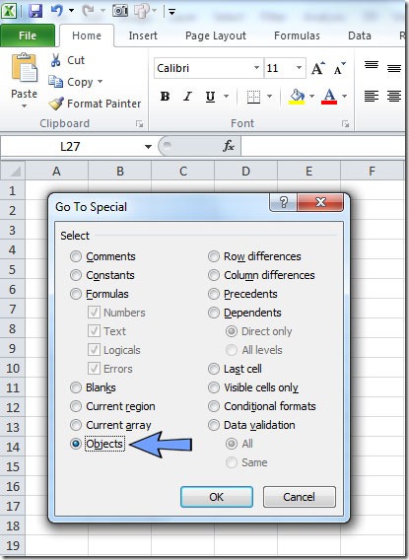Image resolution: width=409 pixels, height=560 pixels.
Task: Open the Page Layout tab
Action: pos(216,35)
